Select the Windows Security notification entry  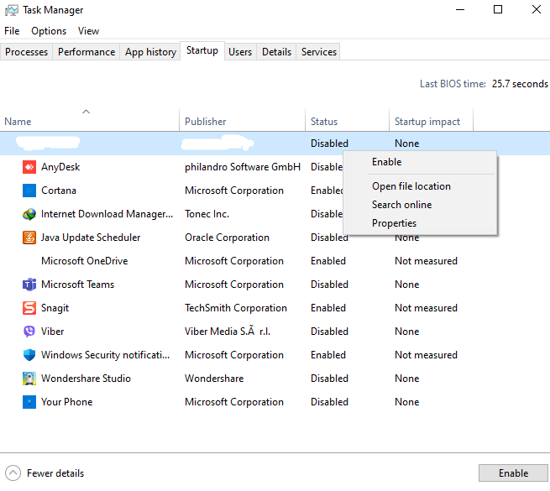click(105, 355)
